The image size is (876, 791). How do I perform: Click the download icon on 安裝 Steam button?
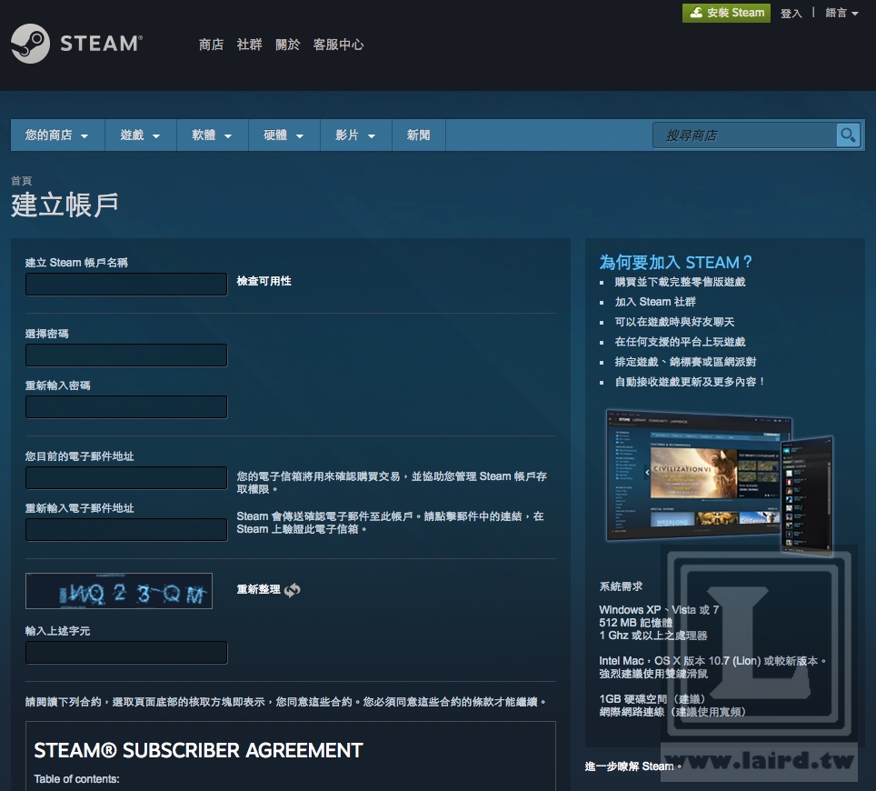click(696, 13)
